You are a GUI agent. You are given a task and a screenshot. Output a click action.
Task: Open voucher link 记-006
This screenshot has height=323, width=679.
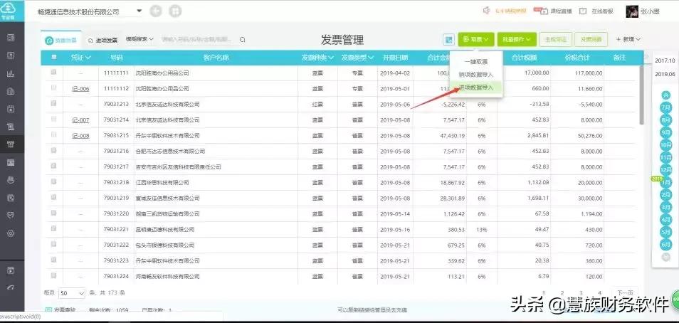pos(80,89)
